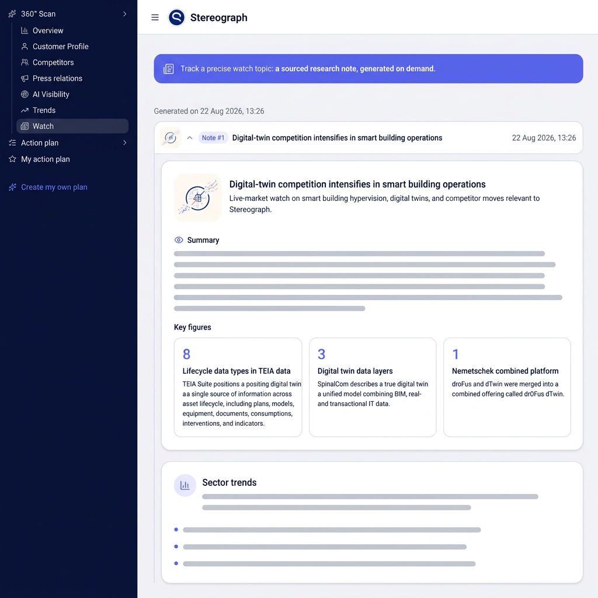Expand the 360° Scan chevron

point(125,14)
